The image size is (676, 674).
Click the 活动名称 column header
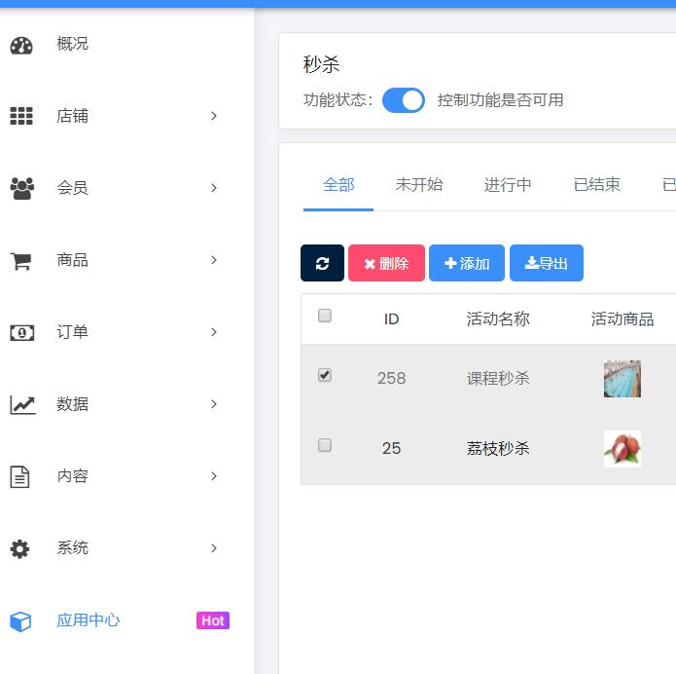(x=498, y=319)
